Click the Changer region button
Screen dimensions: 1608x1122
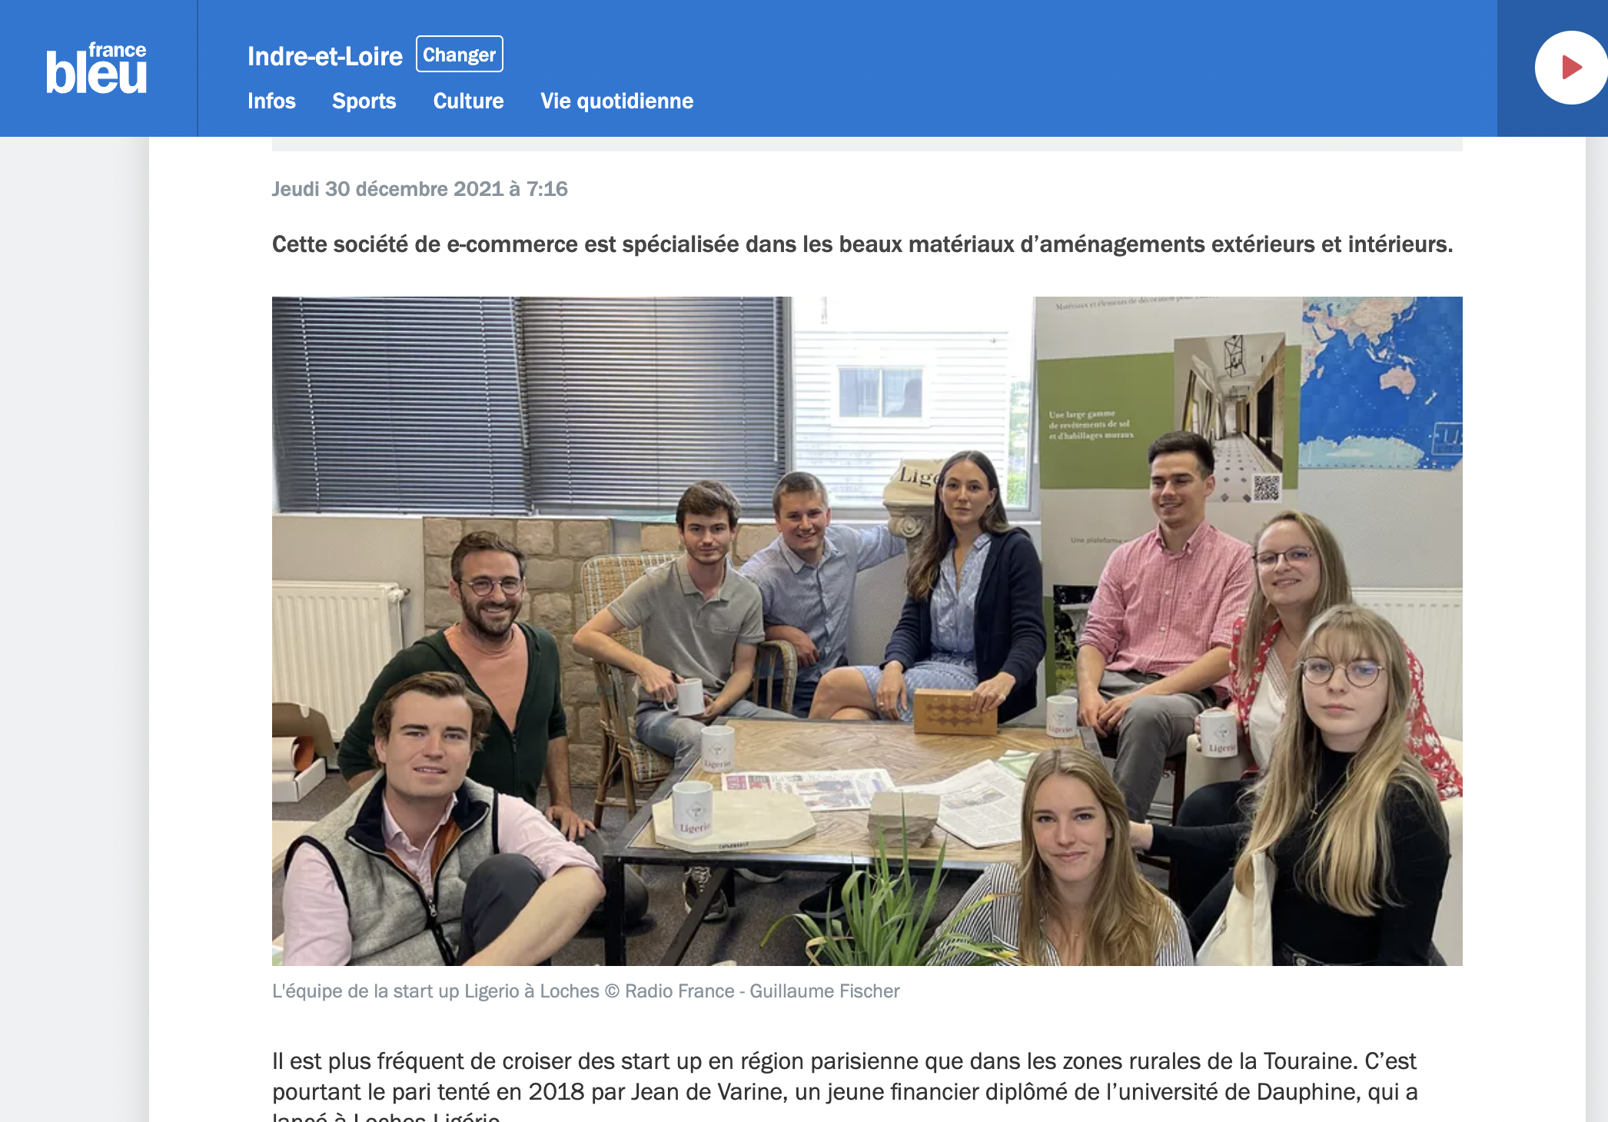(x=460, y=55)
